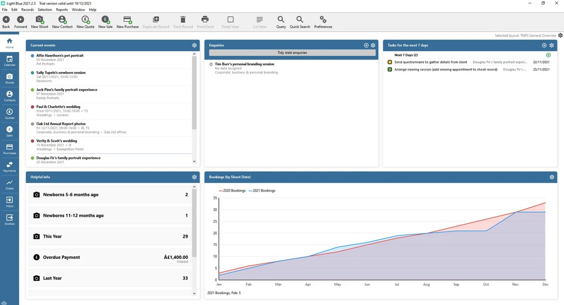Click Current events scrollbar up arrow

194,54
